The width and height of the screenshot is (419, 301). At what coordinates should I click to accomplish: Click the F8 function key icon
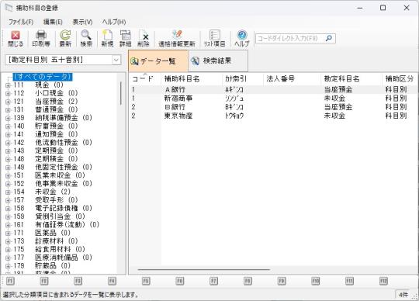[x=248, y=281]
